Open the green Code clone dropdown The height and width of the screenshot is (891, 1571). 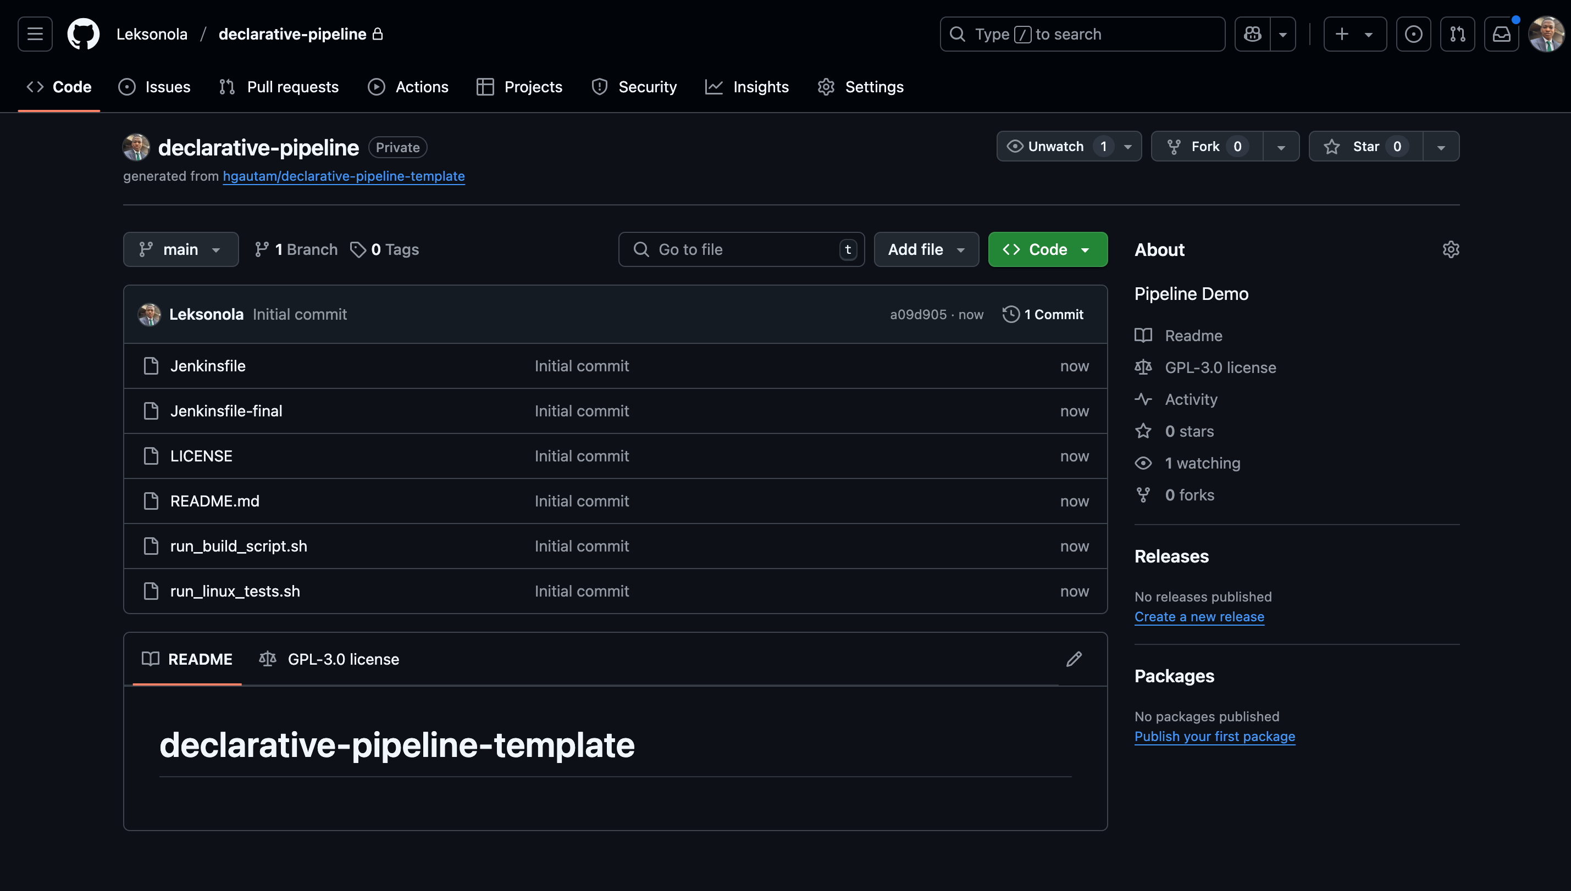(x=1047, y=249)
